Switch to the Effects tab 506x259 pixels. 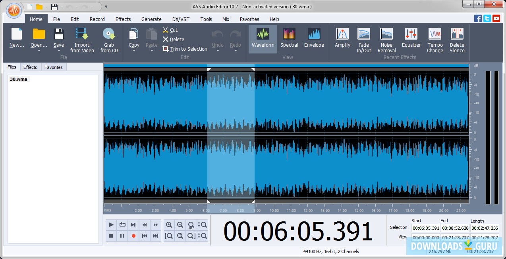(x=30, y=67)
